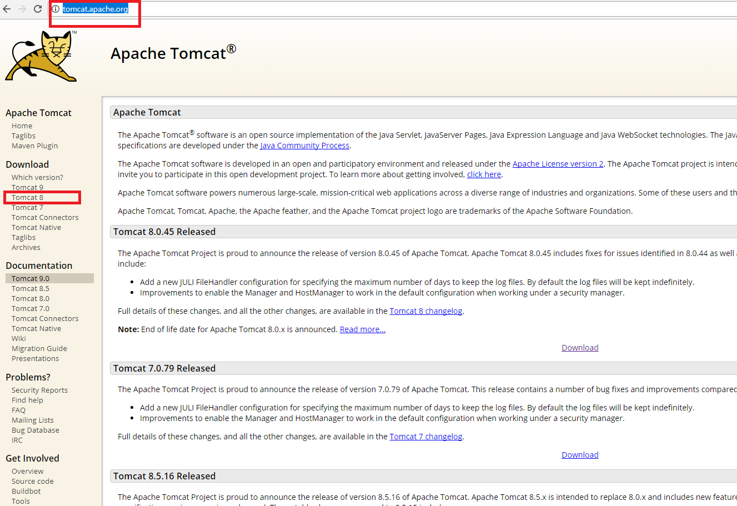Open Tomcat 9.0 documentation
Image resolution: width=737 pixels, height=506 pixels.
point(31,279)
